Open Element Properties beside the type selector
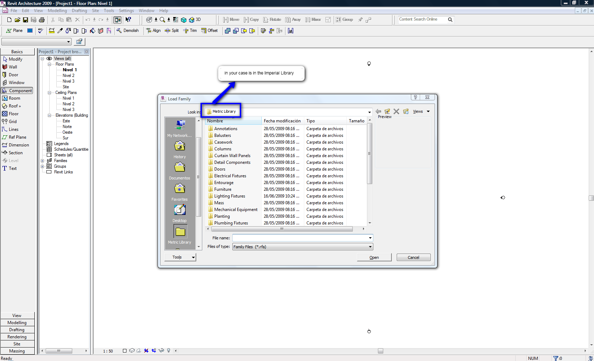594x361 pixels. click(x=79, y=42)
